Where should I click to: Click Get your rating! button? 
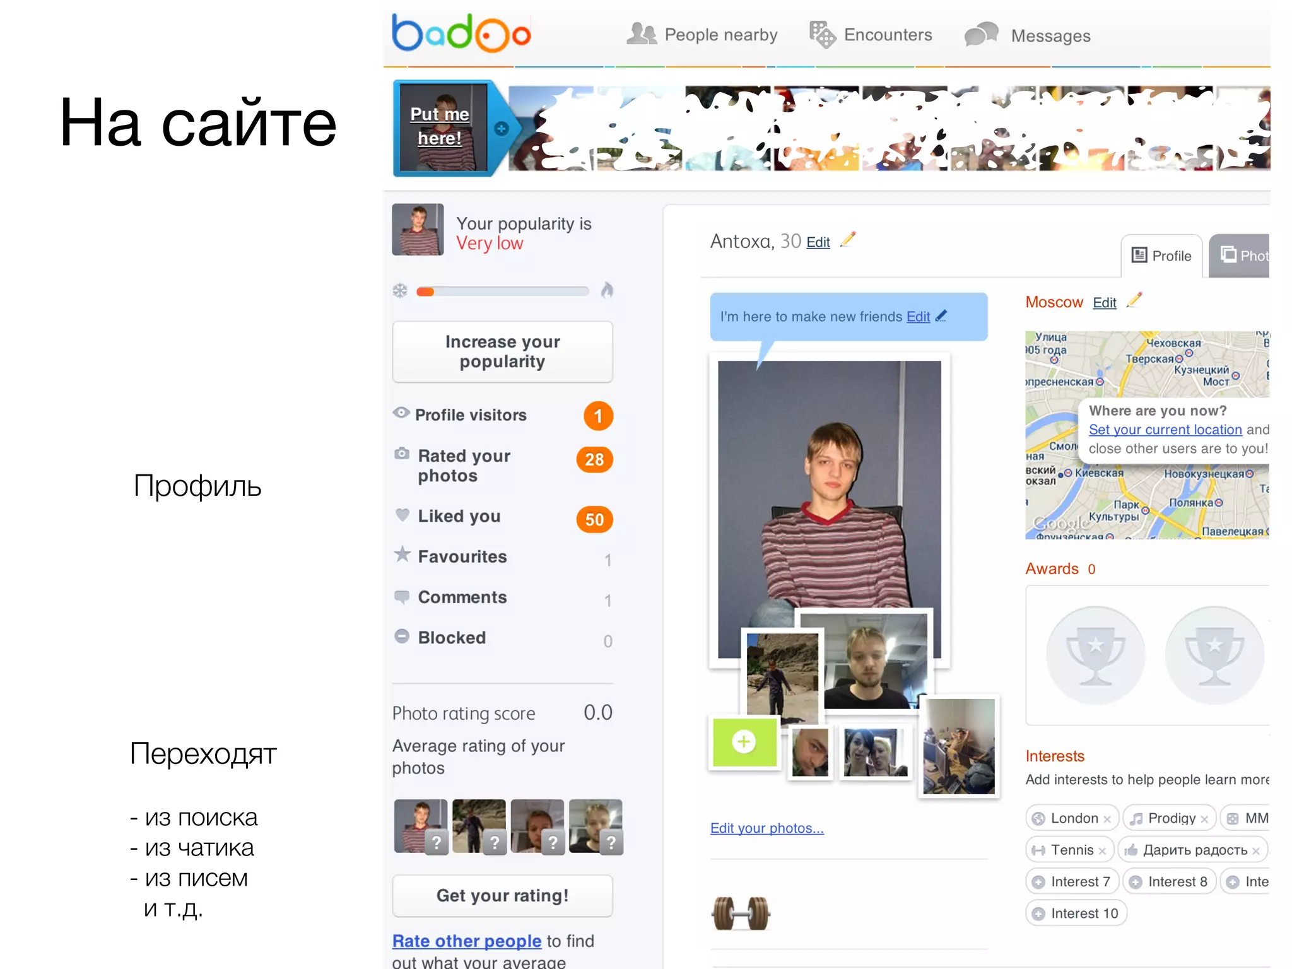pyautogui.click(x=502, y=896)
